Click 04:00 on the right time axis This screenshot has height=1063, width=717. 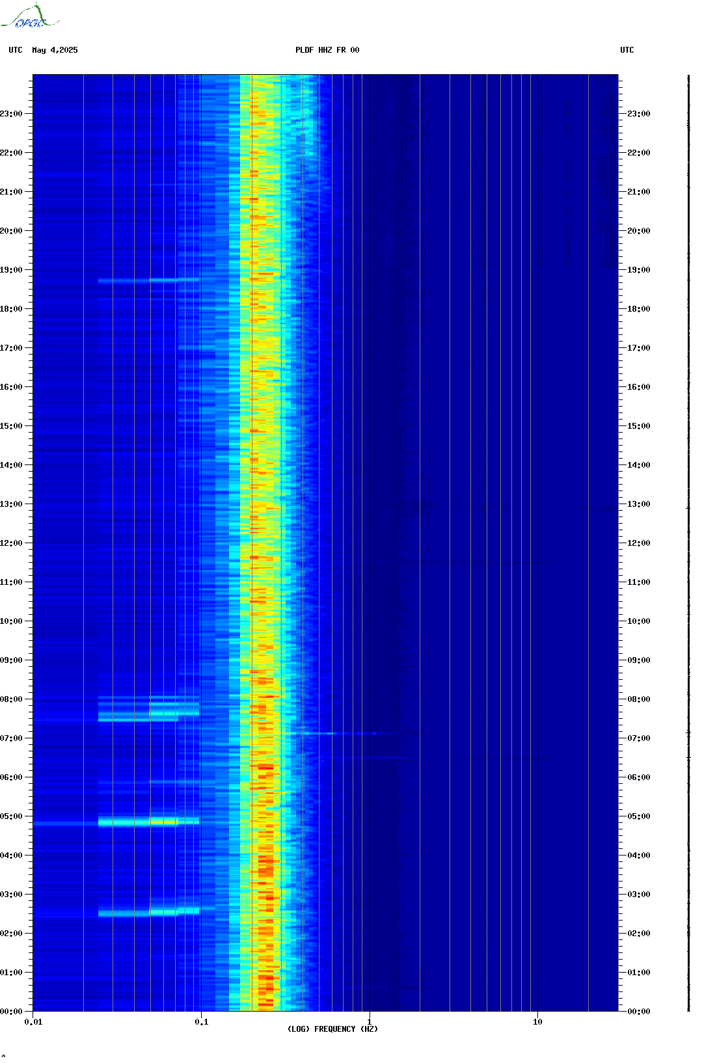(x=639, y=855)
